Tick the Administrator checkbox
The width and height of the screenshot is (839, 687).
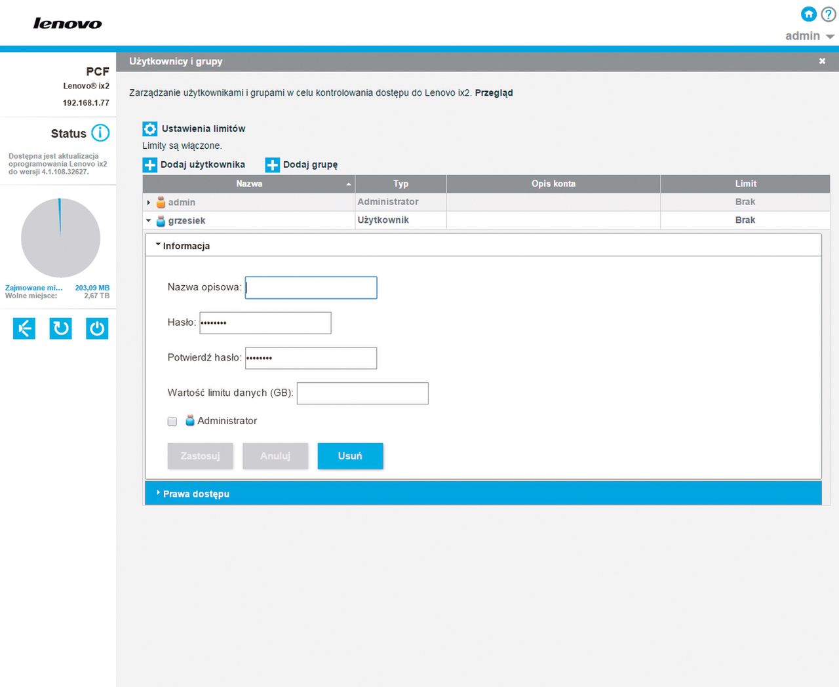coord(172,422)
